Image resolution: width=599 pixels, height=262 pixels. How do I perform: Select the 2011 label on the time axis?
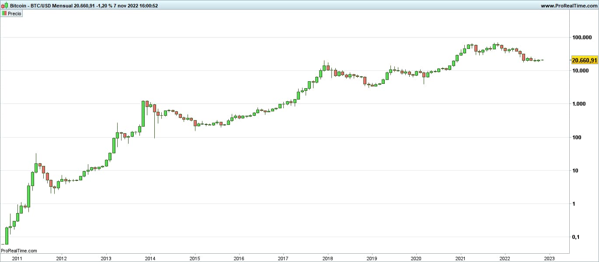(17, 258)
